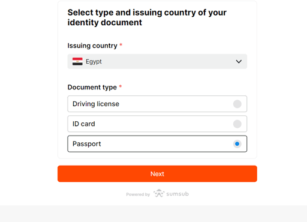307x222 pixels.
Task: Select the Driving license radio circle
Action: pos(237,104)
